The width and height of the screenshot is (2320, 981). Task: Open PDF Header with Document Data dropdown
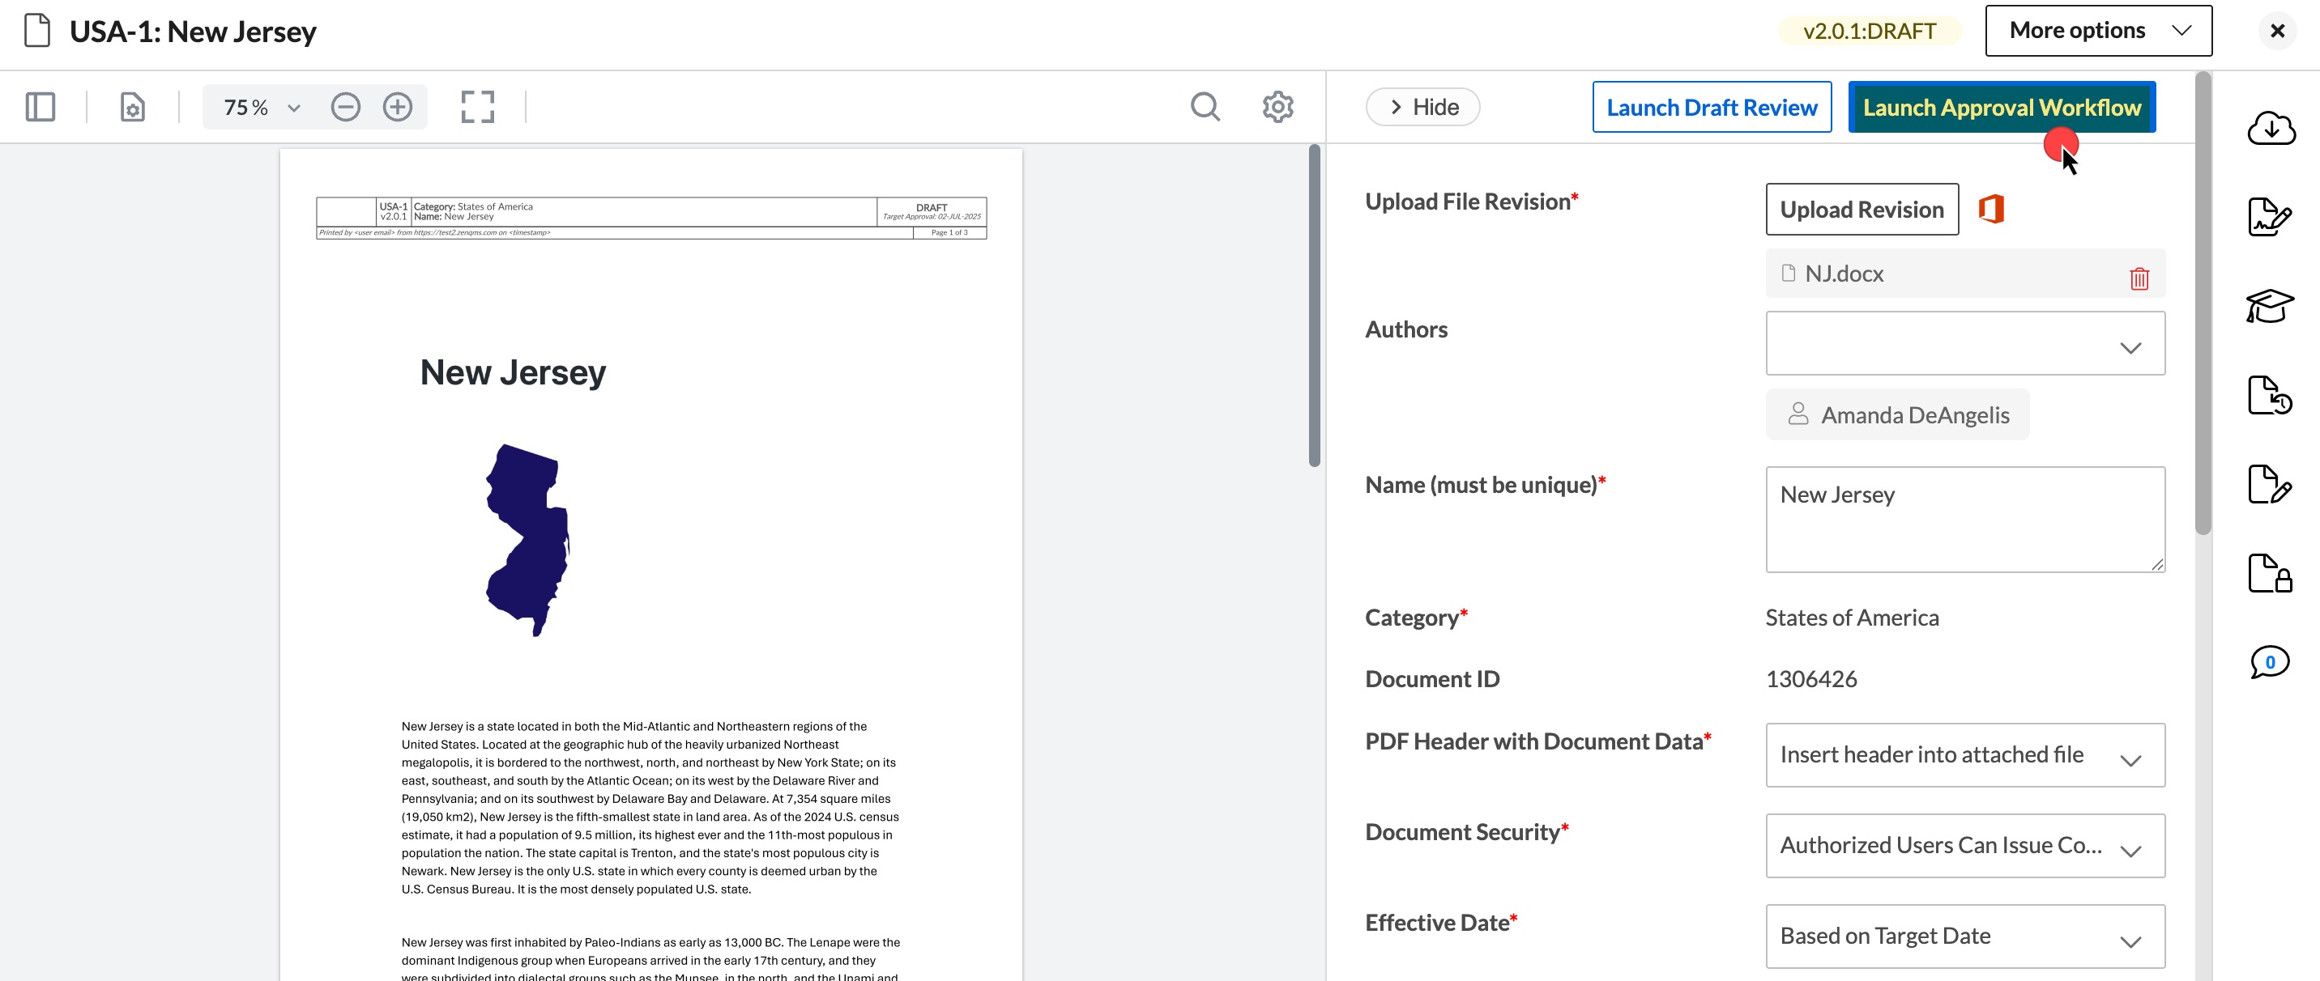coord(1964,754)
